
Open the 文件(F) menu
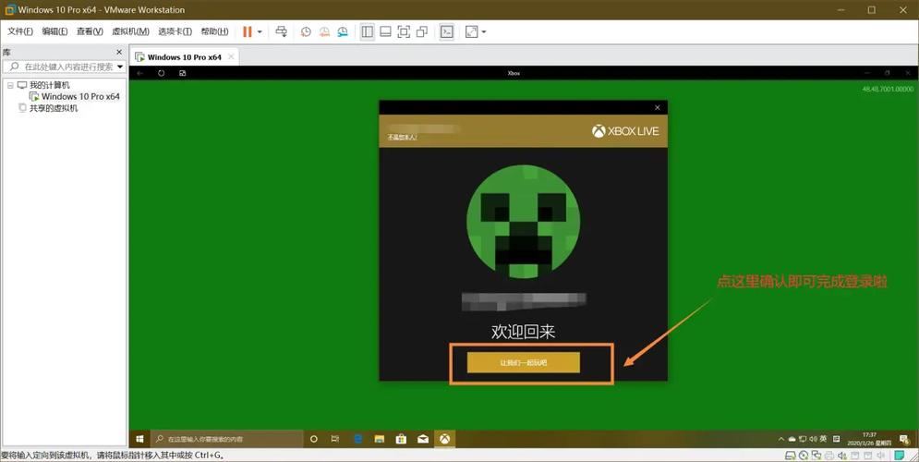(x=20, y=31)
